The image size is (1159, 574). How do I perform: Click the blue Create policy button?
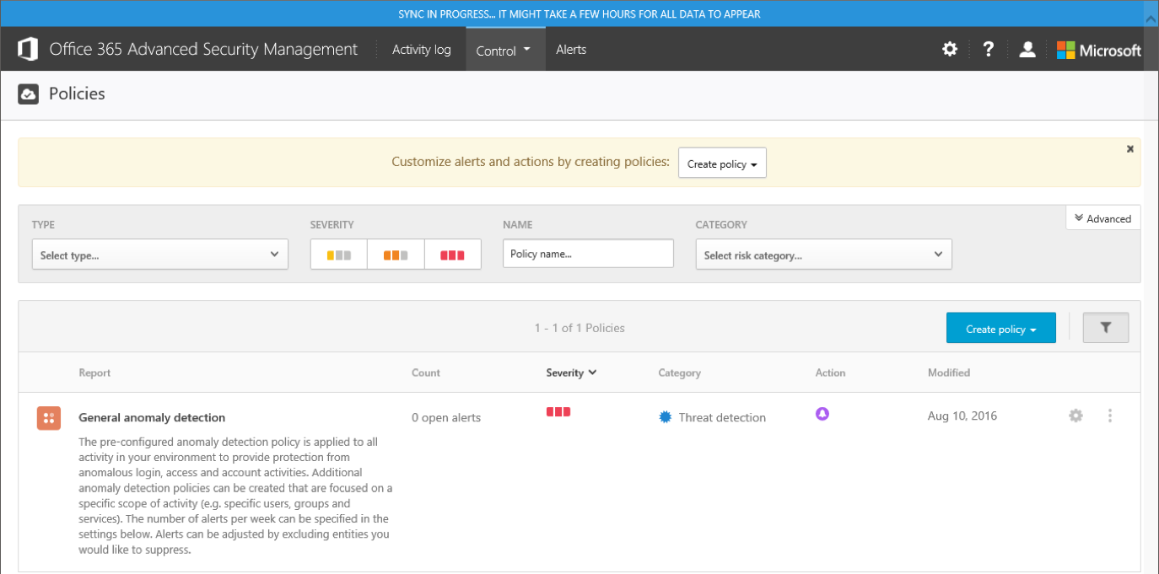tap(1000, 327)
